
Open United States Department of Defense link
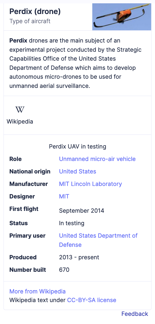click(x=98, y=240)
